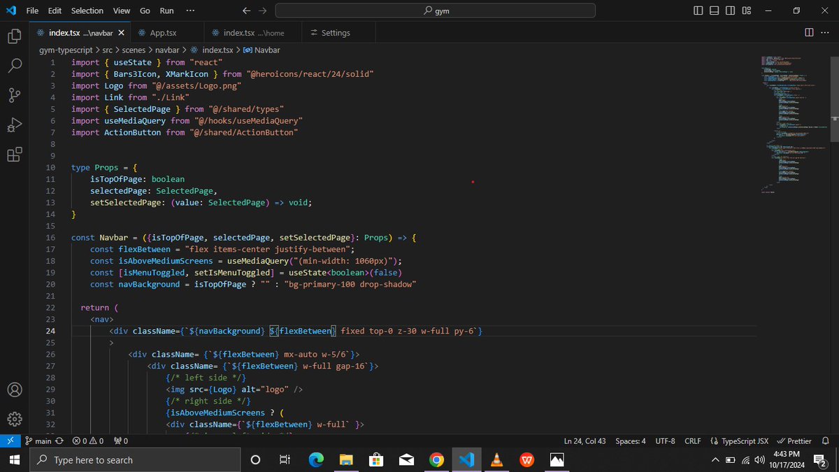Select scenes in the breadcrumb

point(134,50)
